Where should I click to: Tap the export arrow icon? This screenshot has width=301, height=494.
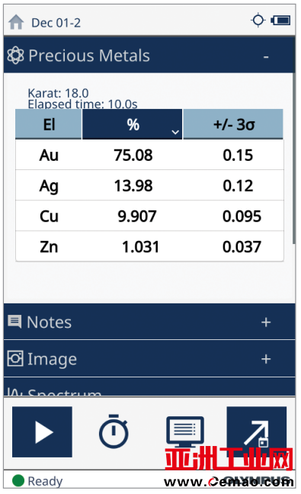[257, 432]
